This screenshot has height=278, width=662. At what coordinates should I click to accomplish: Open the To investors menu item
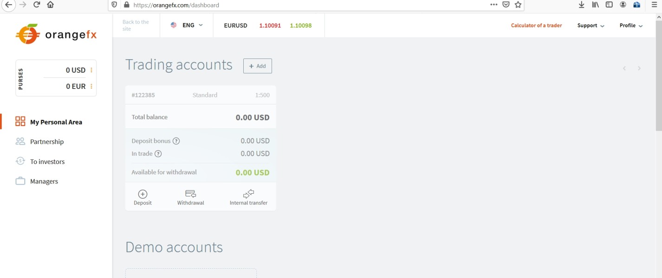point(47,162)
